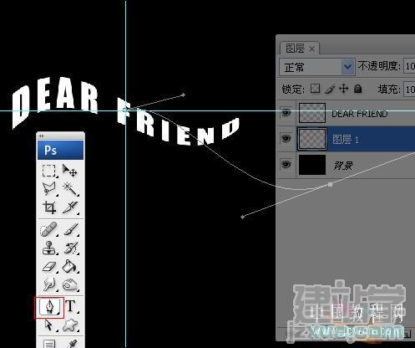Switch to the 图层 panel tab
Screen dimensions: 415x348
click(x=300, y=49)
